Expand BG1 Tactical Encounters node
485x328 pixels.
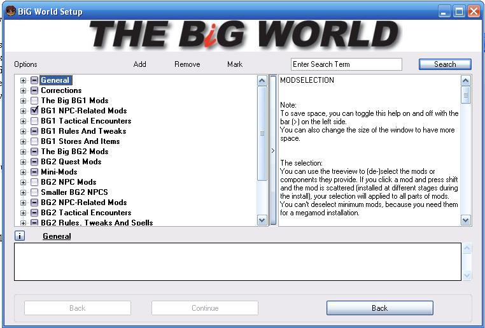23,121
